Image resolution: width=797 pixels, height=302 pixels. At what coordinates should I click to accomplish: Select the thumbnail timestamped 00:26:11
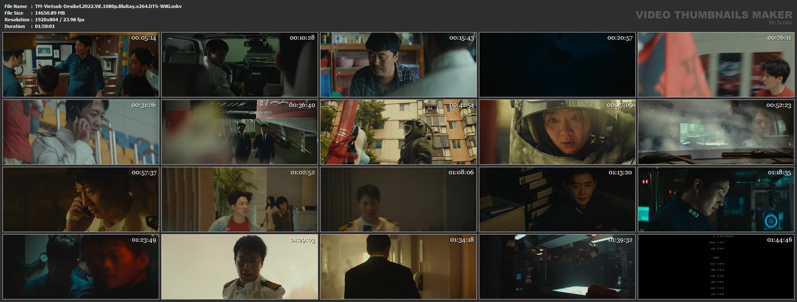point(716,65)
